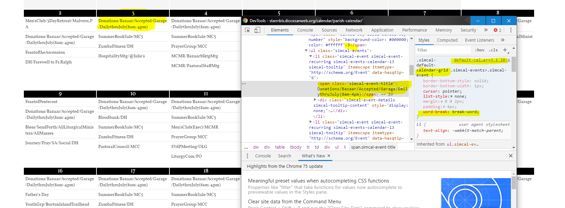Open DevTools three-dot customize menu

click(511, 30)
